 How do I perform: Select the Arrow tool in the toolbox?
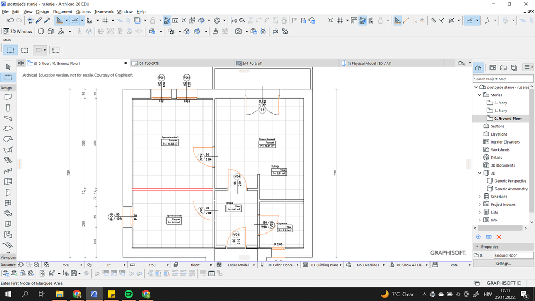pyautogui.click(x=8, y=67)
